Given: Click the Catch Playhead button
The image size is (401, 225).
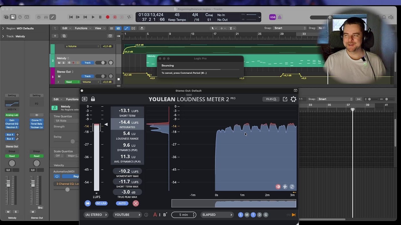Looking at the screenshot, I should (142, 28).
